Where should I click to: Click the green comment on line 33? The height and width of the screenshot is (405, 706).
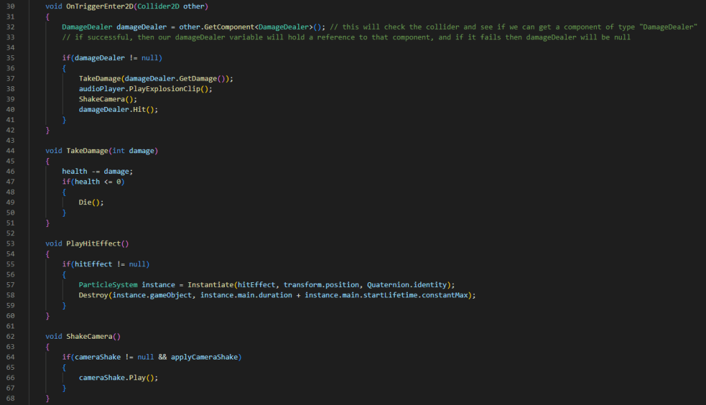[x=345, y=37]
